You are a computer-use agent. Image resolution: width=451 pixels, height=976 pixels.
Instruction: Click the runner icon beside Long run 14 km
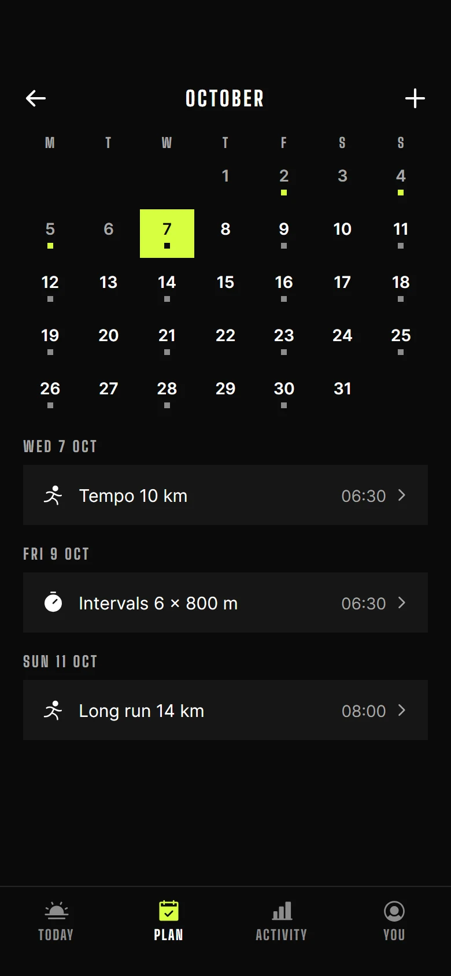coord(53,711)
